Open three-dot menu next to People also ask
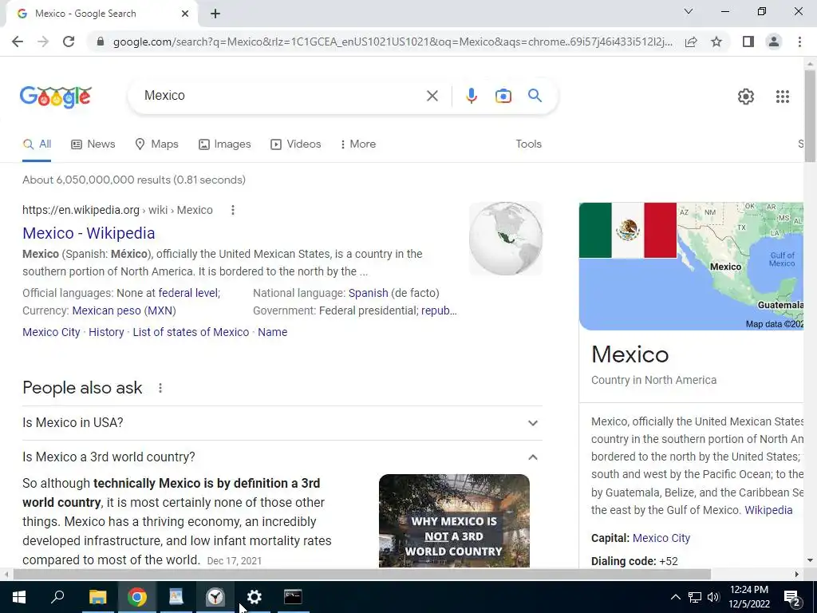 pyautogui.click(x=160, y=389)
